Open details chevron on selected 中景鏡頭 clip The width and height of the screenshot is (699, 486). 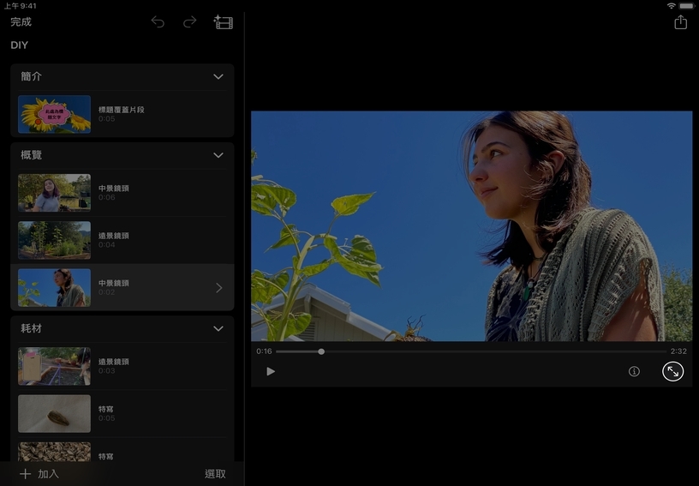pyautogui.click(x=218, y=288)
